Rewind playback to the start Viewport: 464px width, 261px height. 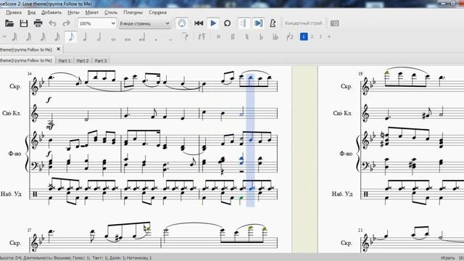coord(199,23)
